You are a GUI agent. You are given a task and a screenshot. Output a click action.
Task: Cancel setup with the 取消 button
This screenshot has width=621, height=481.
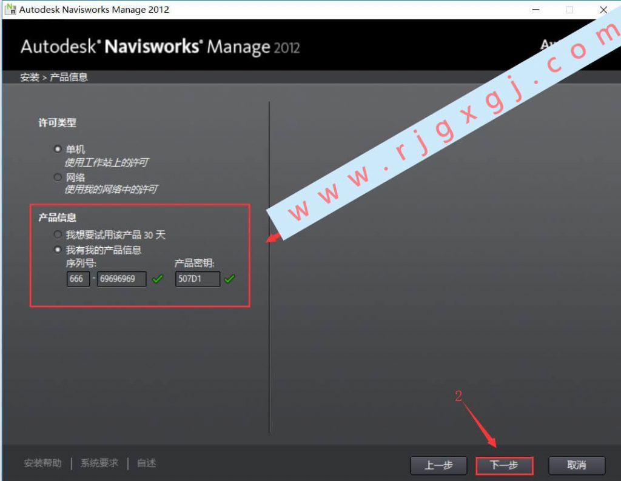tap(577, 466)
